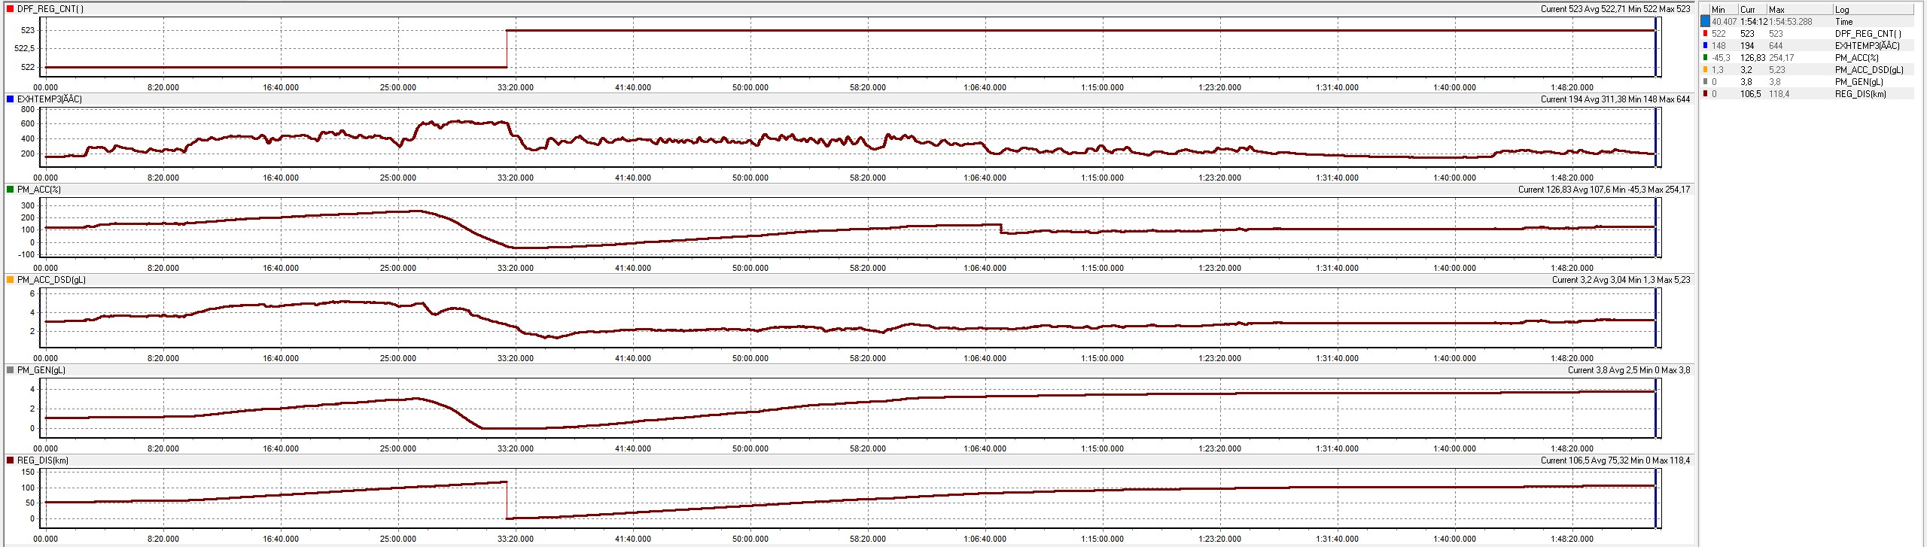Click the Curr column header in the legend

[x=1747, y=10]
